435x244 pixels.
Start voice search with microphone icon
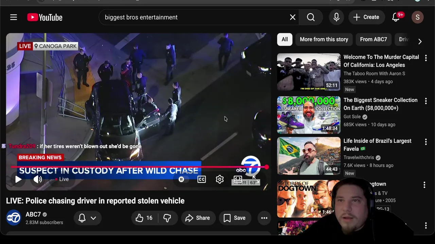(x=336, y=17)
